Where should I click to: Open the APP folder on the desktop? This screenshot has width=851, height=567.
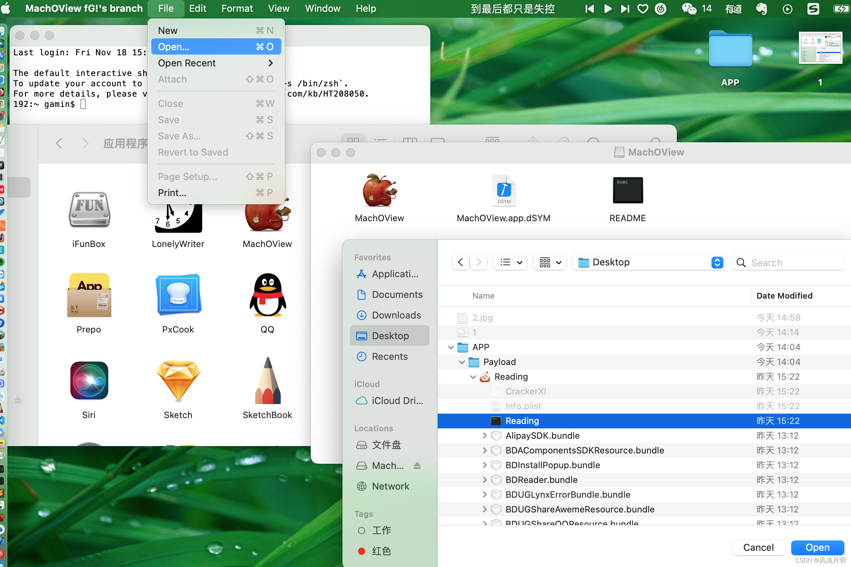click(730, 49)
